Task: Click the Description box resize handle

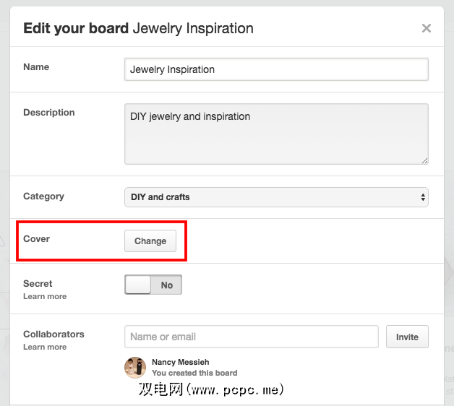Action: (424, 160)
